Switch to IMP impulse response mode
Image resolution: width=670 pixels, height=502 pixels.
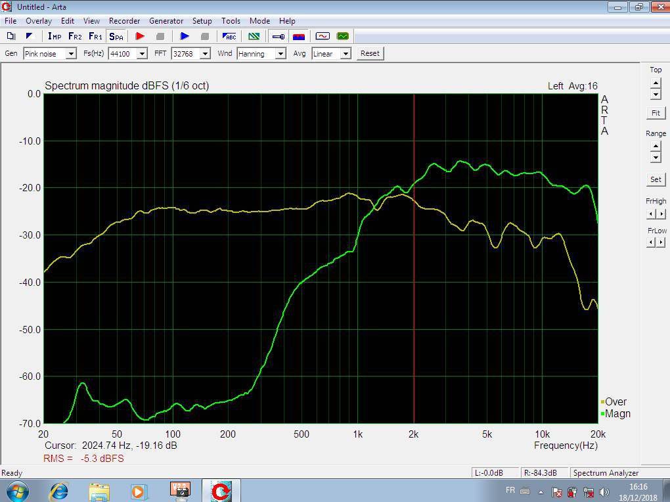point(55,36)
